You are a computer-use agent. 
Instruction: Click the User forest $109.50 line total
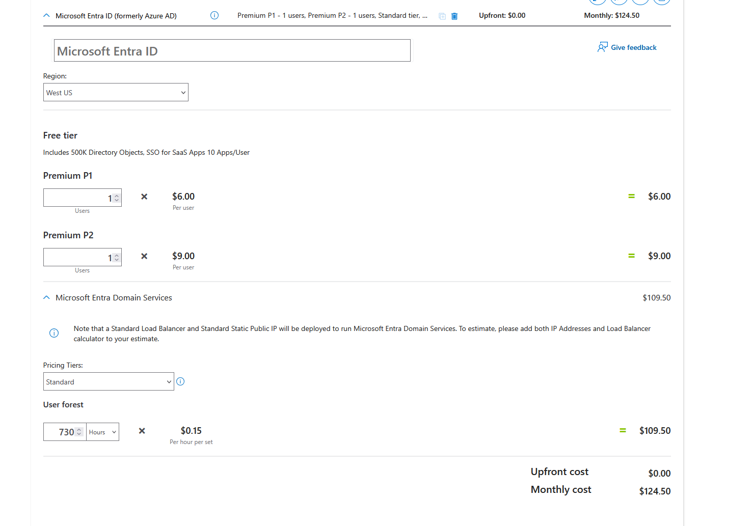pyautogui.click(x=655, y=431)
